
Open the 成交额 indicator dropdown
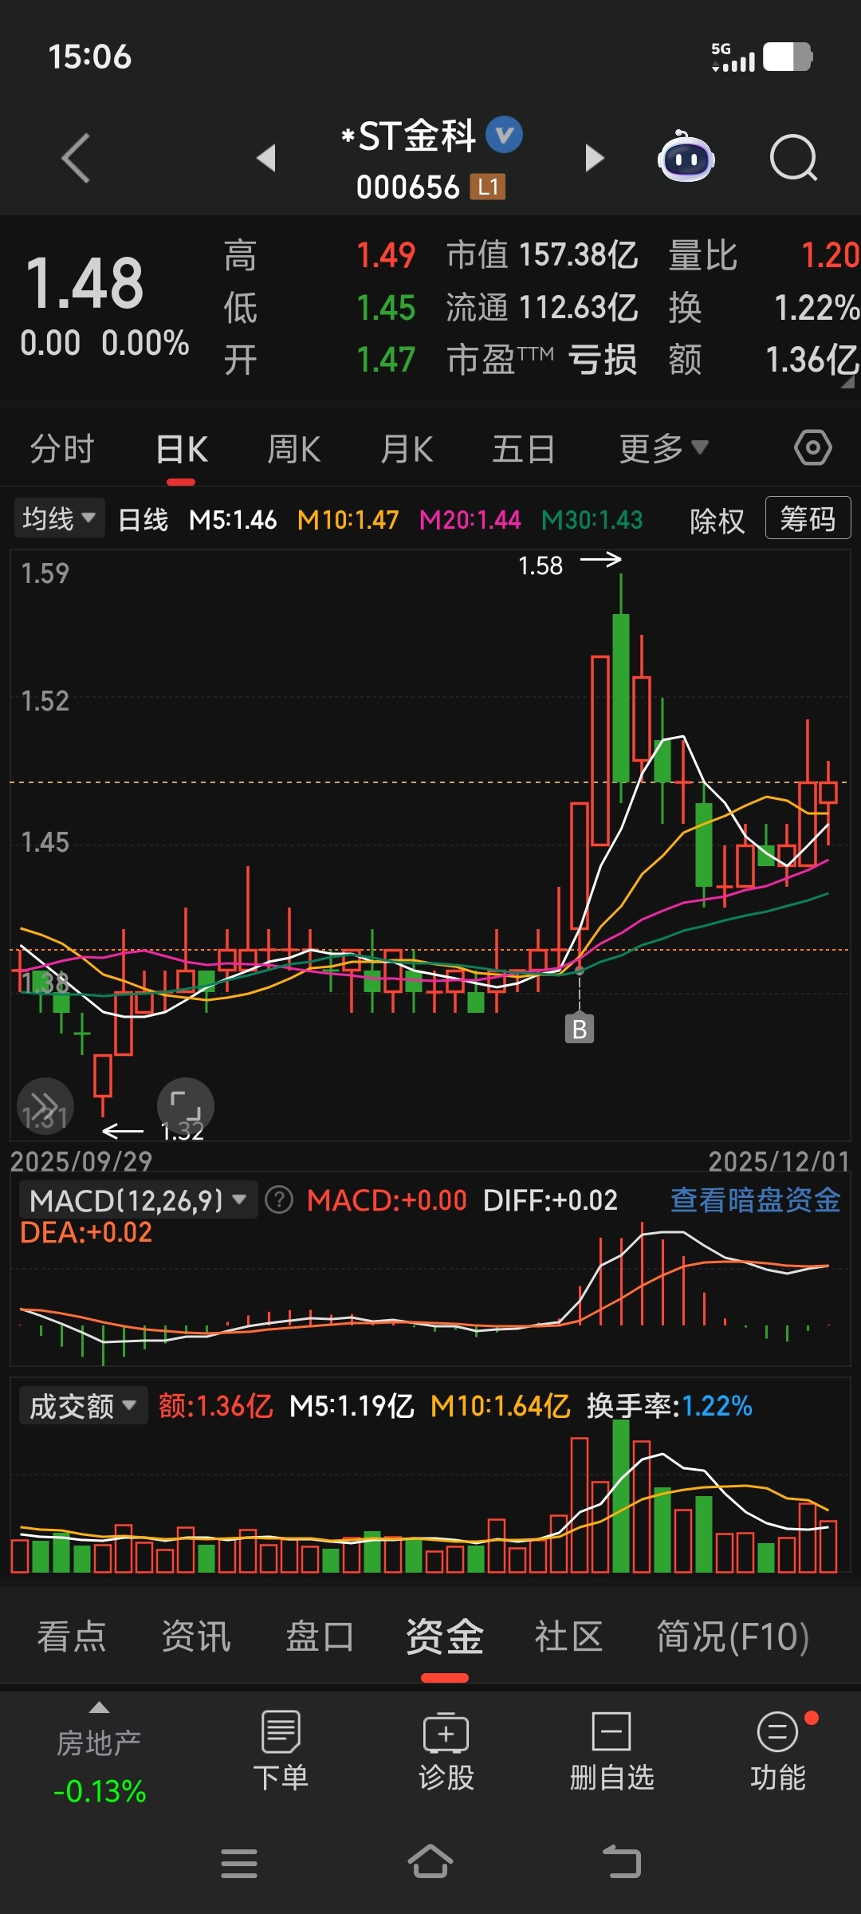point(83,1406)
